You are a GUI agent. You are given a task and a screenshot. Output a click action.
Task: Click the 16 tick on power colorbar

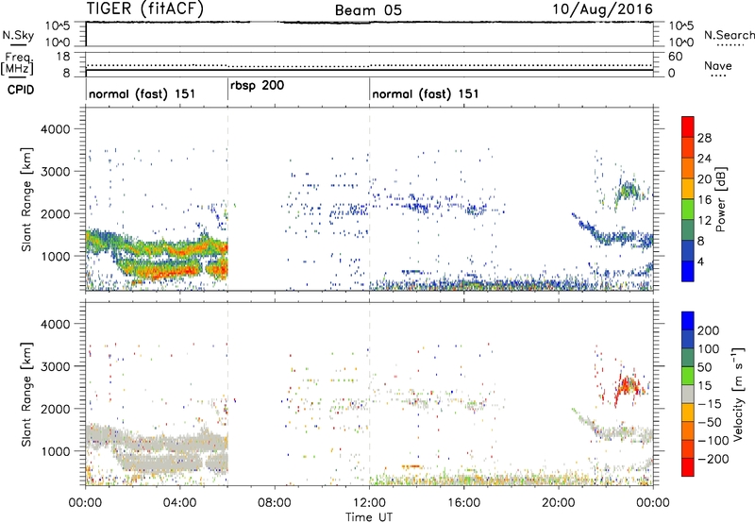[704, 200]
